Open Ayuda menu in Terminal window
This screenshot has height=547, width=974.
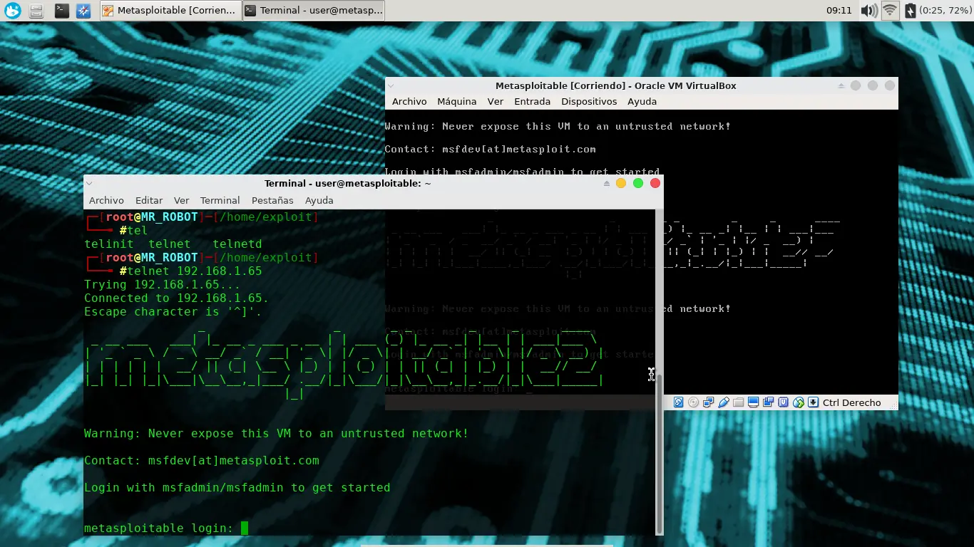point(319,200)
